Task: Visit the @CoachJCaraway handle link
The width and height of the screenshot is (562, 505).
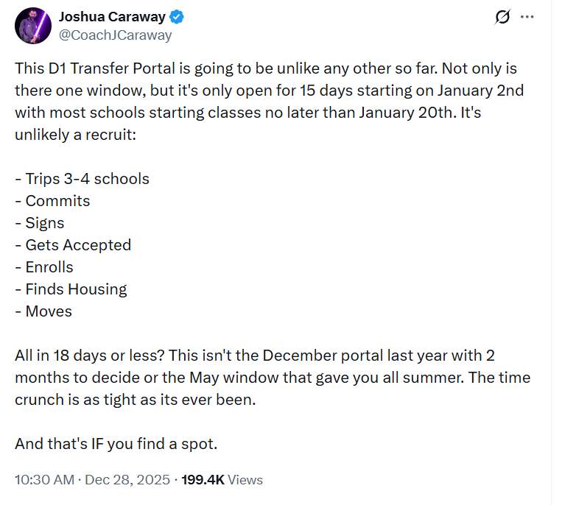Action: coord(114,35)
